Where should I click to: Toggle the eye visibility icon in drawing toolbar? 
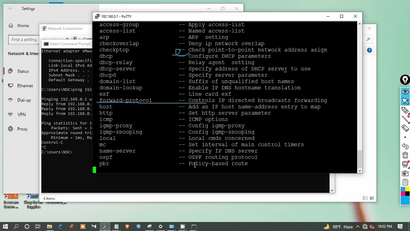point(405,92)
